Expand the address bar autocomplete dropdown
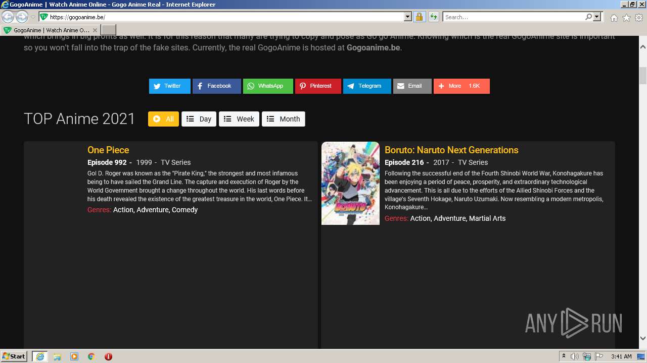Image resolution: width=647 pixels, height=363 pixels. (x=408, y=17)
